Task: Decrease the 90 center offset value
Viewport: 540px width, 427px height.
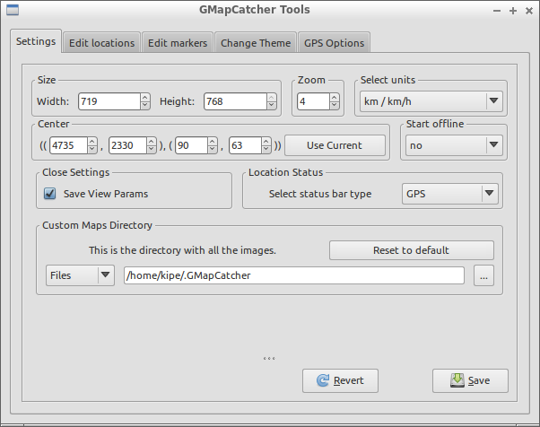Action: tap(213, 149)
